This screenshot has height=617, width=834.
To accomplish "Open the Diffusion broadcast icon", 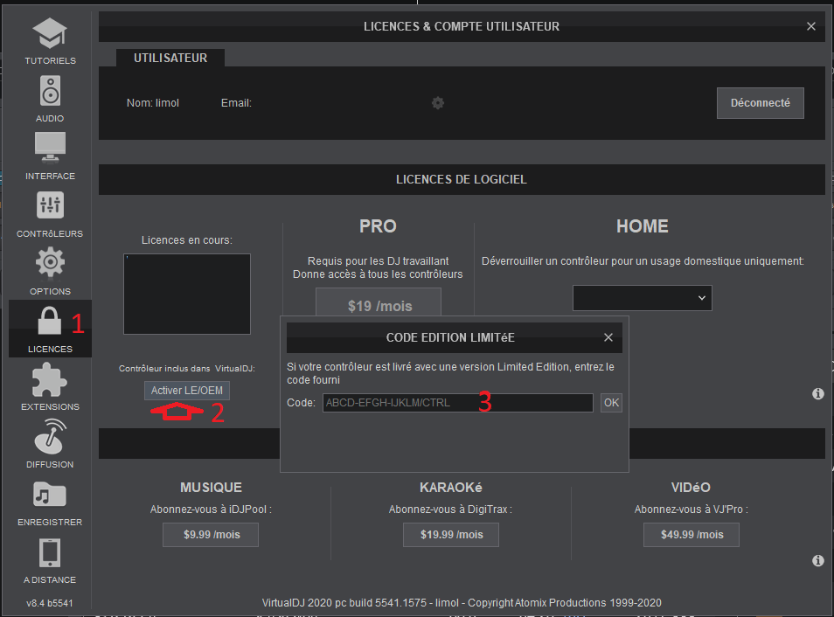I will coord(50,436).
